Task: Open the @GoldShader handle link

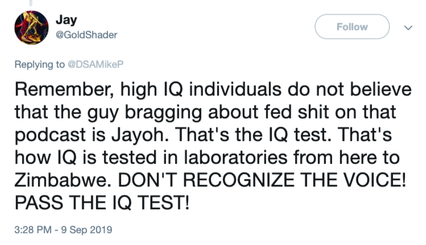Action: click(x=86, y=35)
